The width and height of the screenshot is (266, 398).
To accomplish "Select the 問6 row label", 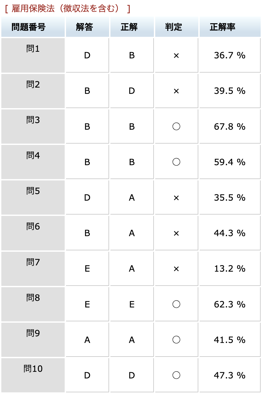I will (x=33, y=227).
